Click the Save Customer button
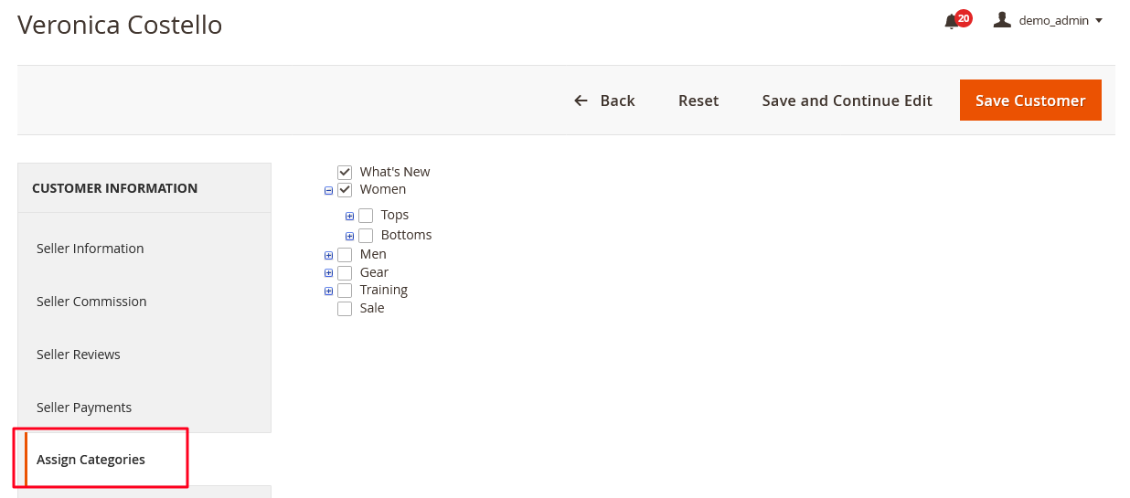Screen dimensions: 1130x498 (1030, 101)
